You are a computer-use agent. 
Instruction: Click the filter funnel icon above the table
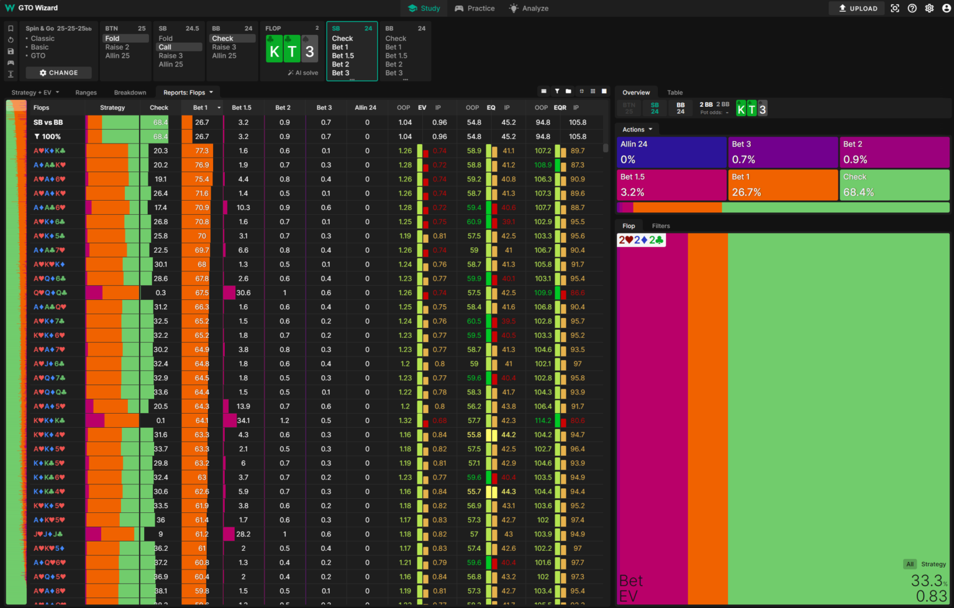click(x=557, y=91)
